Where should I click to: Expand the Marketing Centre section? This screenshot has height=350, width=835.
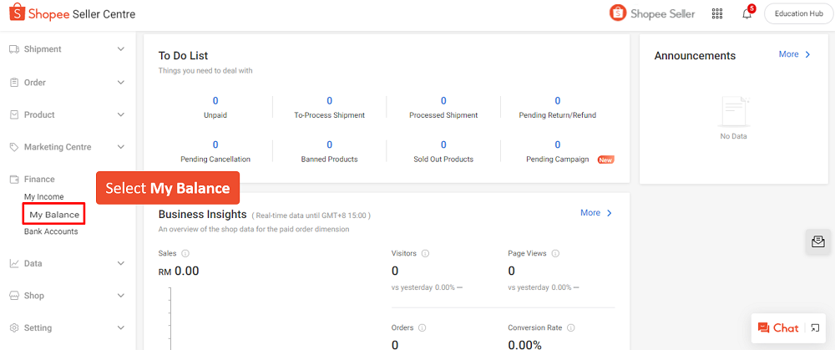click(x=120, y=147)
